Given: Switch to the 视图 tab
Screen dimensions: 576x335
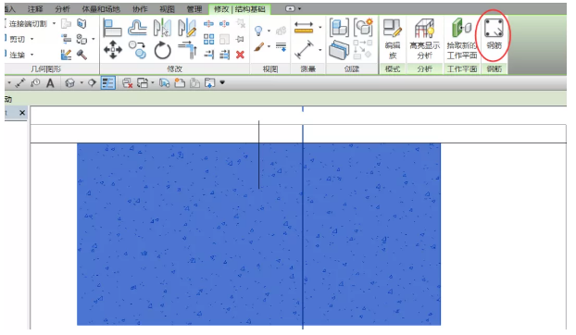Looking at the screenshot, I should (x=167, y=9).
